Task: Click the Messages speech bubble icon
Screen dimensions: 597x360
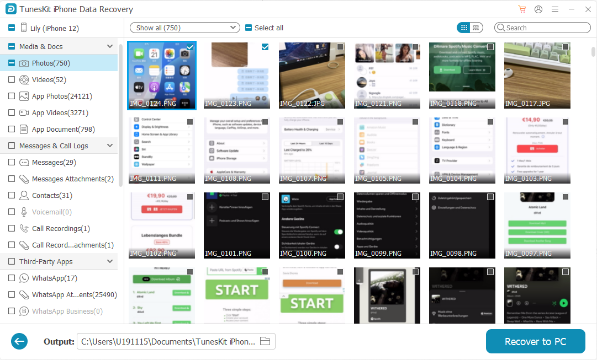Action: 24,162
